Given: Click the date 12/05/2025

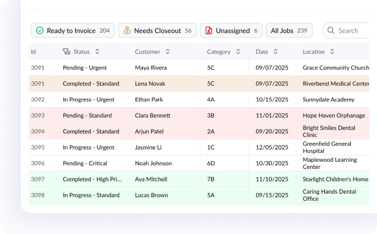Looking at the screenshot, I should pyautogui.click(x=272, y=147).
